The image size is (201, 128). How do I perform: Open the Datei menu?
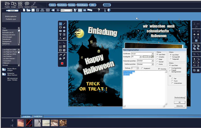tap(52, 5)
